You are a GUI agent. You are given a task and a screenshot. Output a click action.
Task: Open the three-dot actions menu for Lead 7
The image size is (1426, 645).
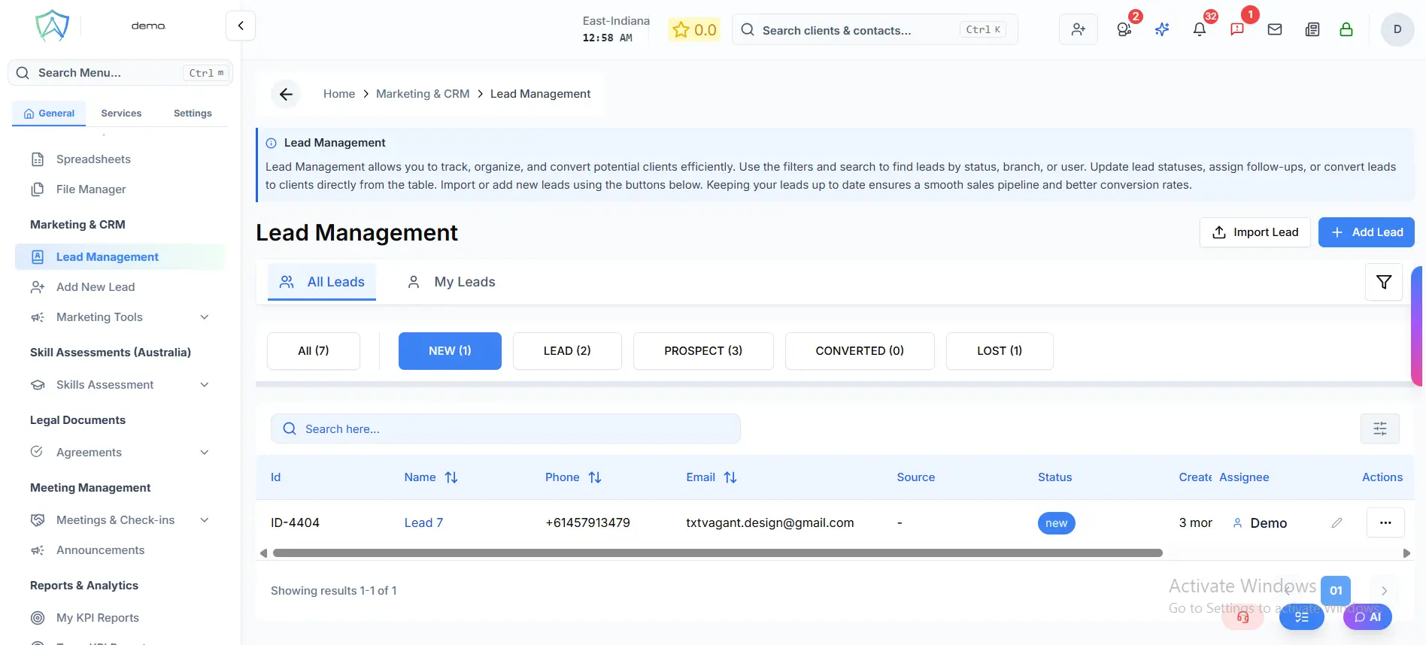[x=1385, y=522]
